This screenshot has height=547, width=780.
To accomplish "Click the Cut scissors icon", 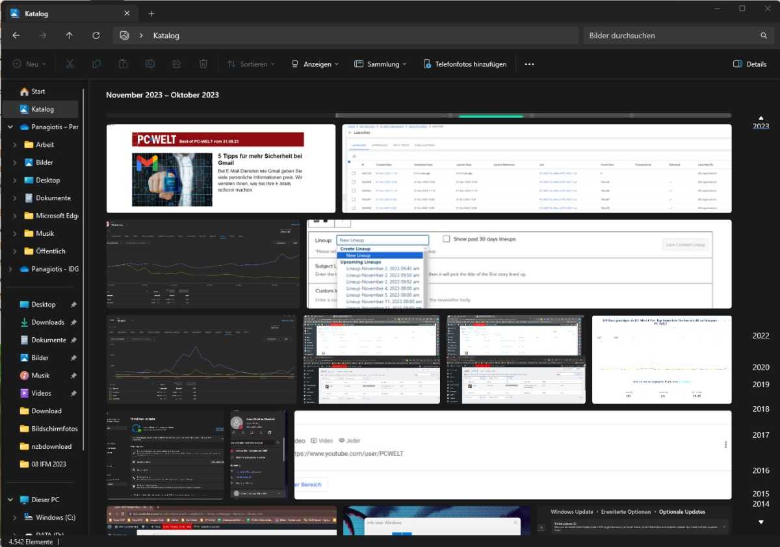I will coord(70,64).
